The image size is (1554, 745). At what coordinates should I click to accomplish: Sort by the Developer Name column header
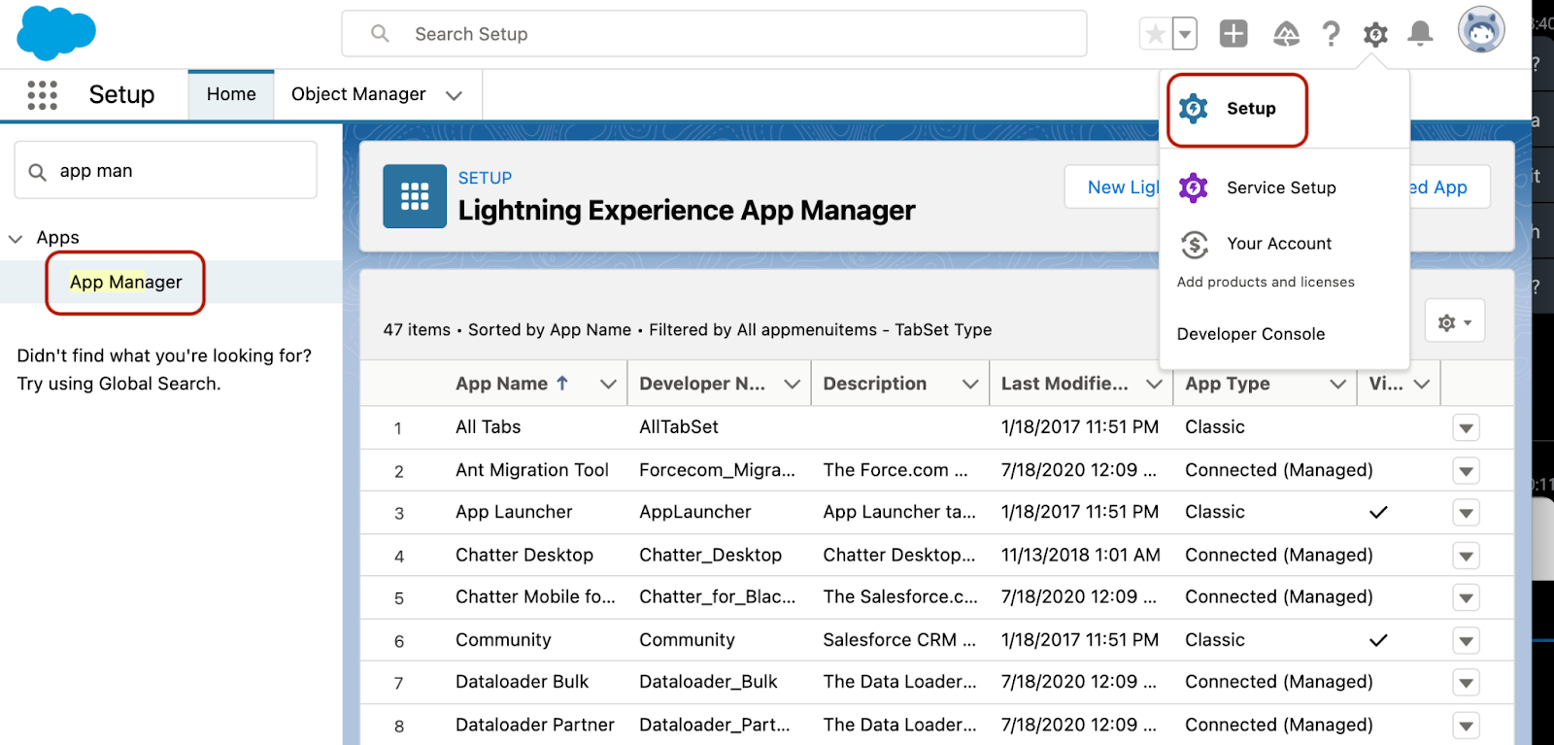tap(702, 384)
